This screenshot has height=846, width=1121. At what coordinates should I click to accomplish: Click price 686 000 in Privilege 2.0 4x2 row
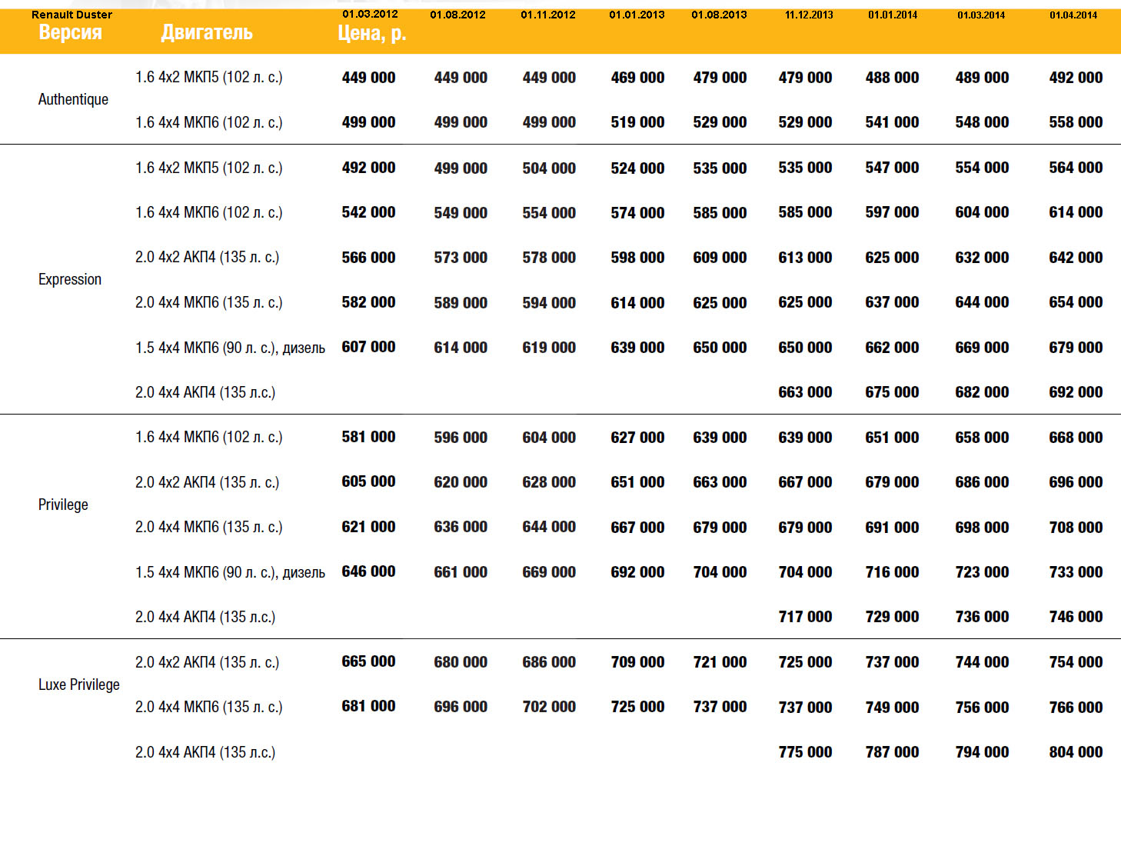coord(982,482)
